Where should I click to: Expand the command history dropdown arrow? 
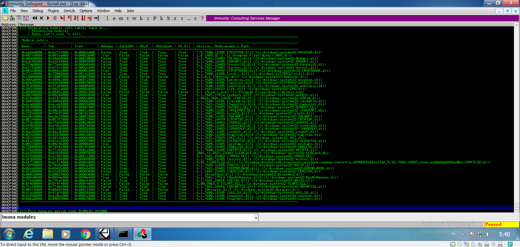(x=256, y=217)
